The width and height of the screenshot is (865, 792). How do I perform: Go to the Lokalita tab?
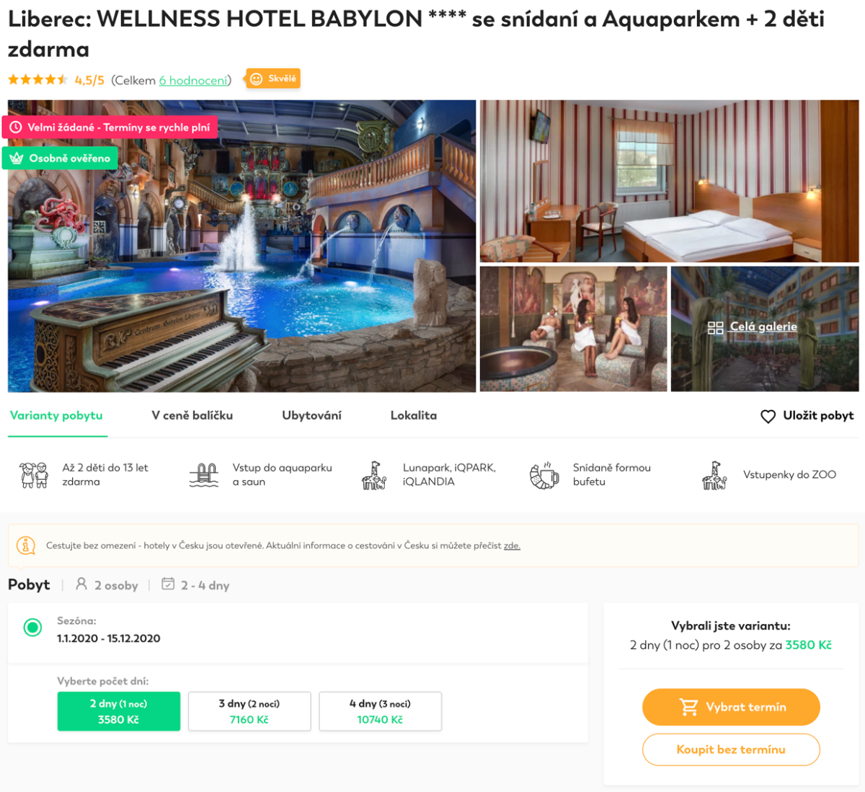pos(414,416)
